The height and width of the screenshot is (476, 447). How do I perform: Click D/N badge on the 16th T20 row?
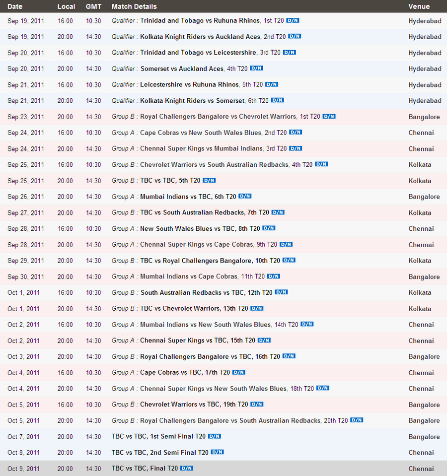[x=289, y=356]
